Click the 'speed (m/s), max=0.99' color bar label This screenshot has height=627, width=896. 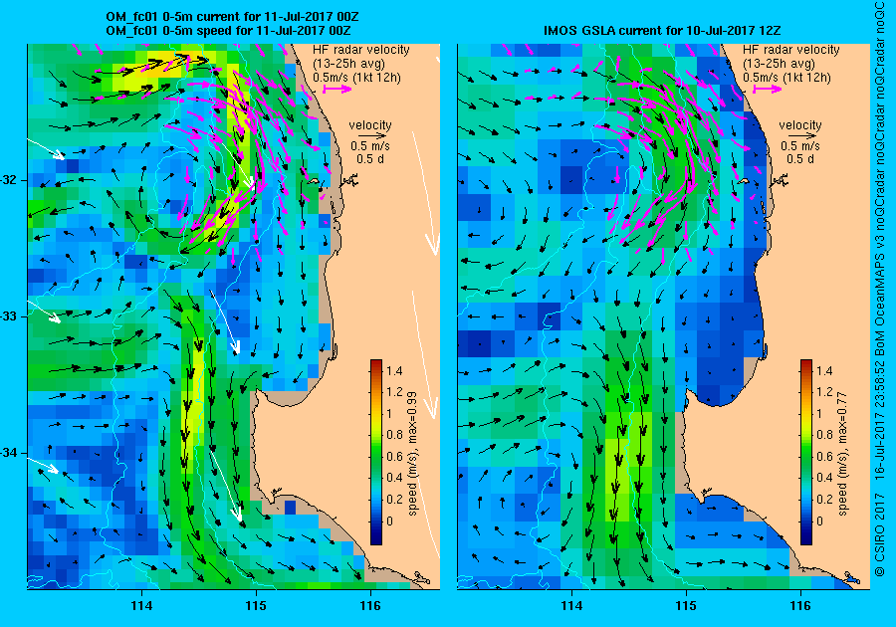click(412, 454)
